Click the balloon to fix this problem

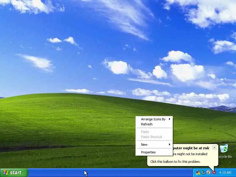[x=175, y=162]
